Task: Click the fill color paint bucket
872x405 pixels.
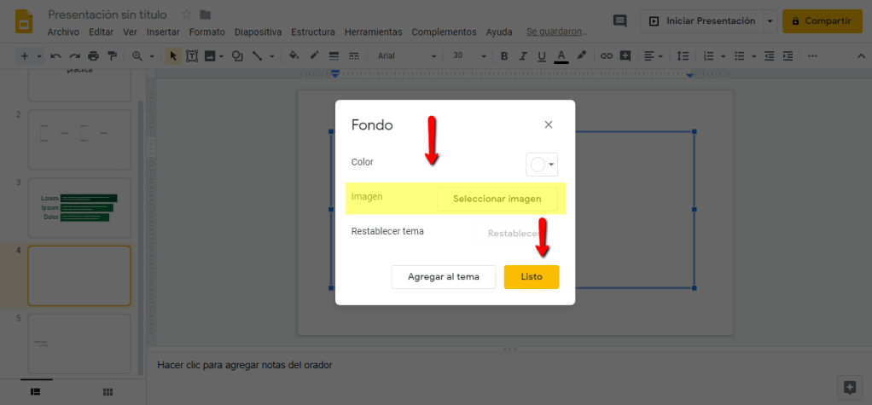Action: click(x=294, y=56)
